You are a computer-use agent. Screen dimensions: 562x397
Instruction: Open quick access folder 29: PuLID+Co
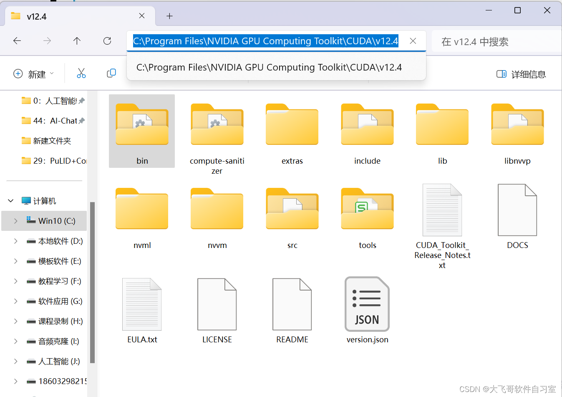coord(53,161)
